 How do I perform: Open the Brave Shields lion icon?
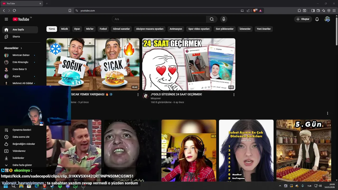255,11
